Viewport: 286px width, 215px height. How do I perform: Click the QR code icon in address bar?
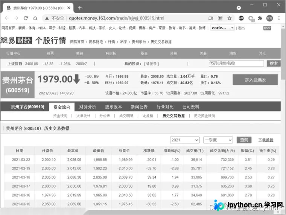click(220, 18)
